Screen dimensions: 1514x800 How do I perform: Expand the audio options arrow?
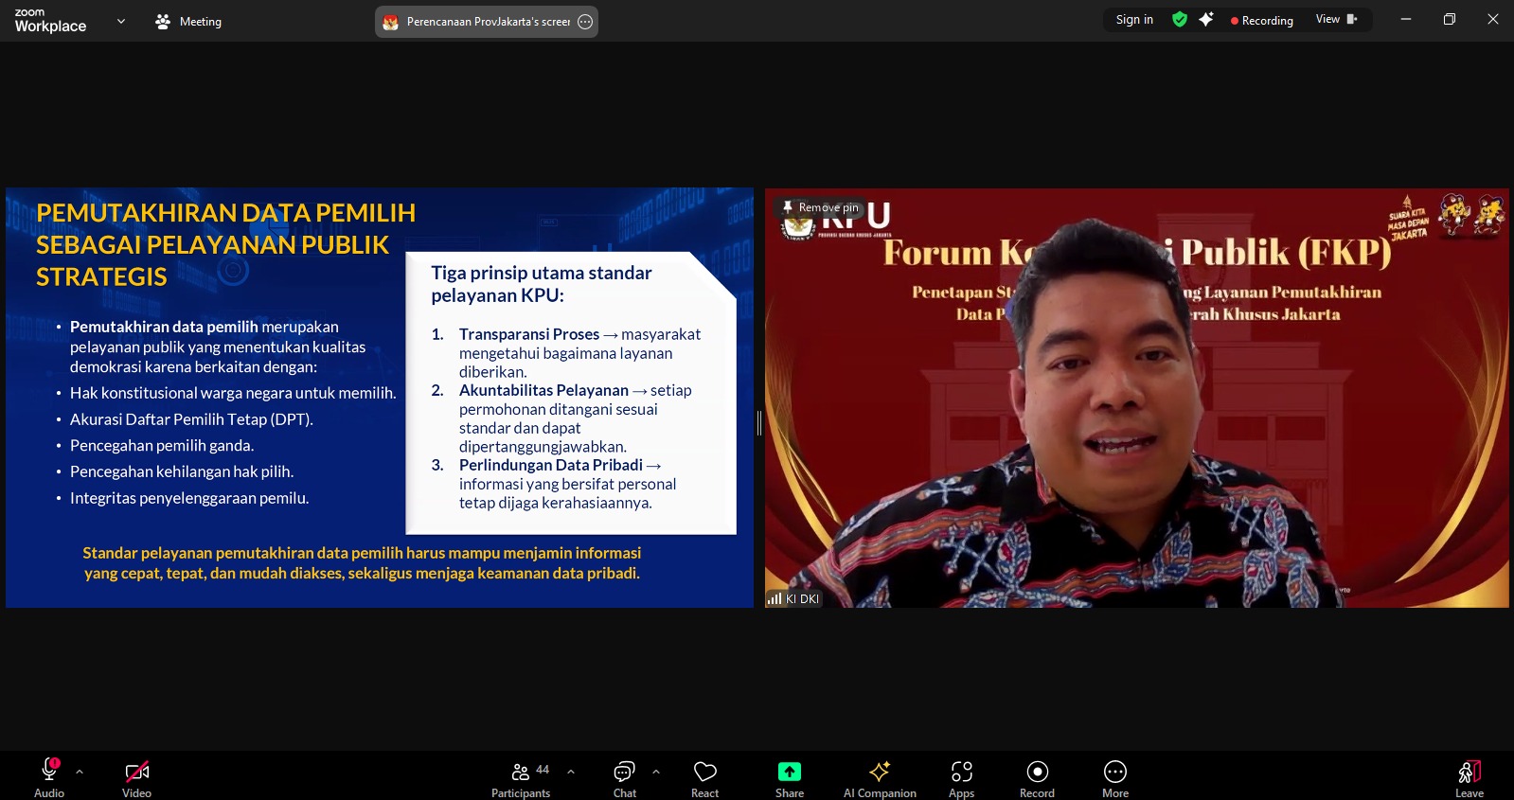pos(80,772)
